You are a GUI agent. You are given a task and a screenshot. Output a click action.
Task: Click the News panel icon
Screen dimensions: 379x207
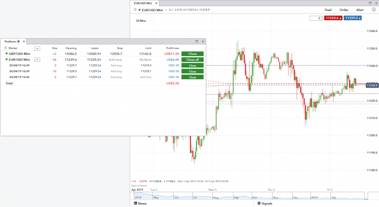tap(136, 203)
